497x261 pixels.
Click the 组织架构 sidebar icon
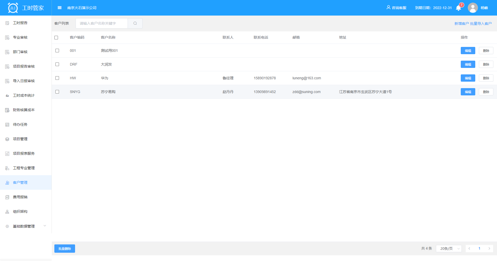[7, 212]
